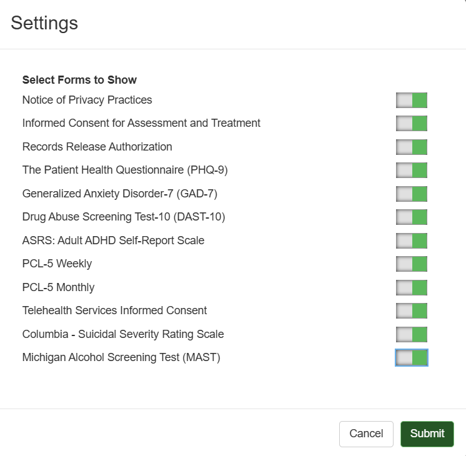Image resolution: width=466 pixels, height=456 pixels.
Task: Toggle PCL-5 Monthly form switch
Action: click(412, 288)
